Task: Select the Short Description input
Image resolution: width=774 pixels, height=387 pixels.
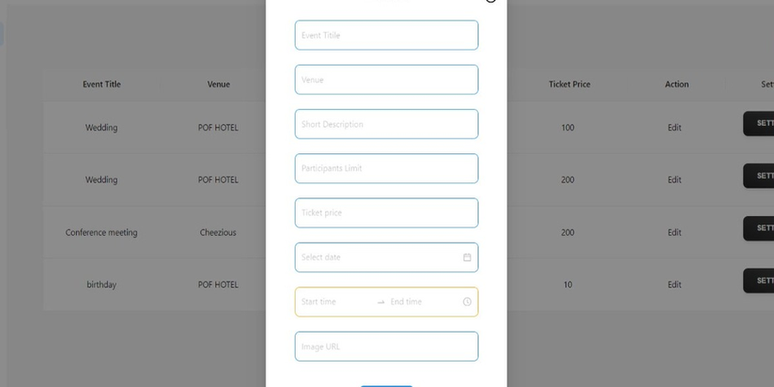Action: click(x=386, y=125)
